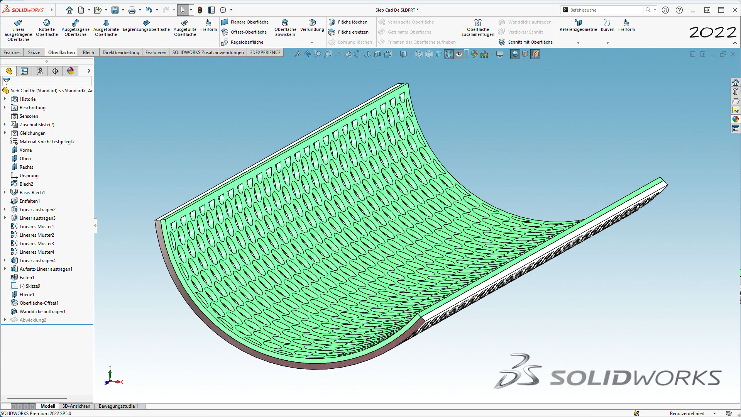The height and width of the screenshot is (417, 741).
Task: Select Linear ausgetragene Oberfläche tool
Action: coord(18,30)
